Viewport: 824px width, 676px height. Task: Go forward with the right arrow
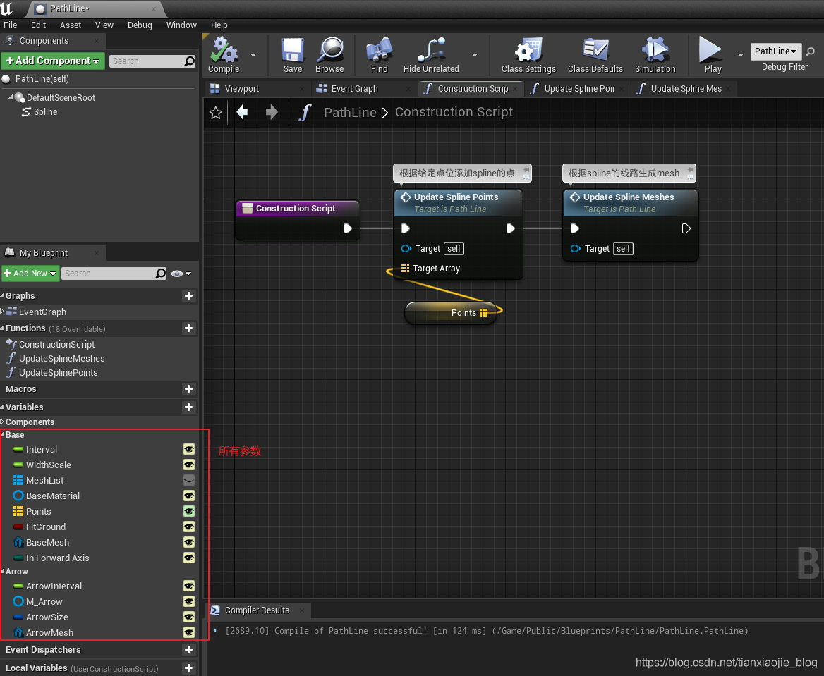click(x=272, y=112)
